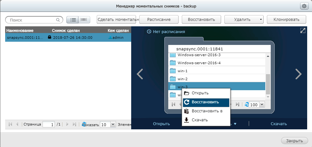
Task: Open the 100 items-per-page dropdown
Action: point(262,104)
